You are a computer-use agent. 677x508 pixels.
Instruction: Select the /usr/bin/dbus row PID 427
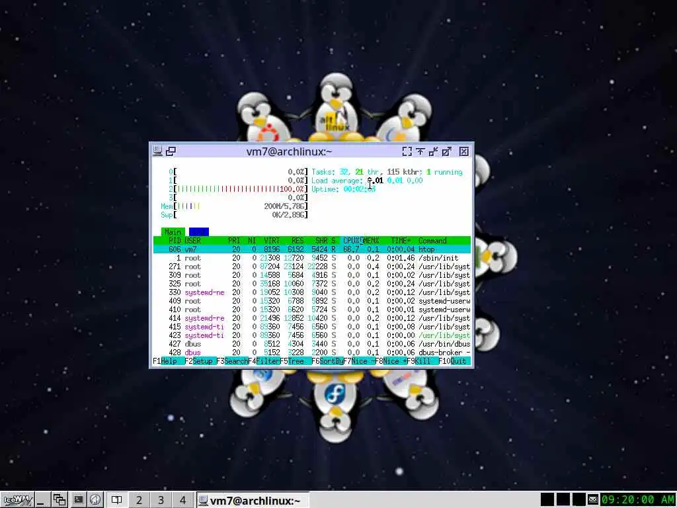[x=312, y=344]
